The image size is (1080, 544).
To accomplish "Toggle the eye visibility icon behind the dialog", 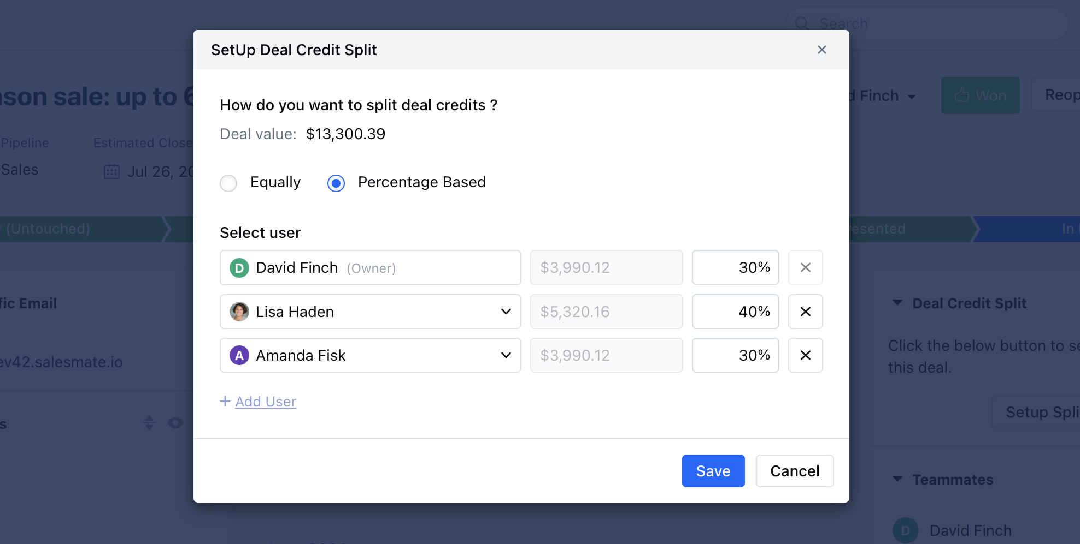I will 175,423.
